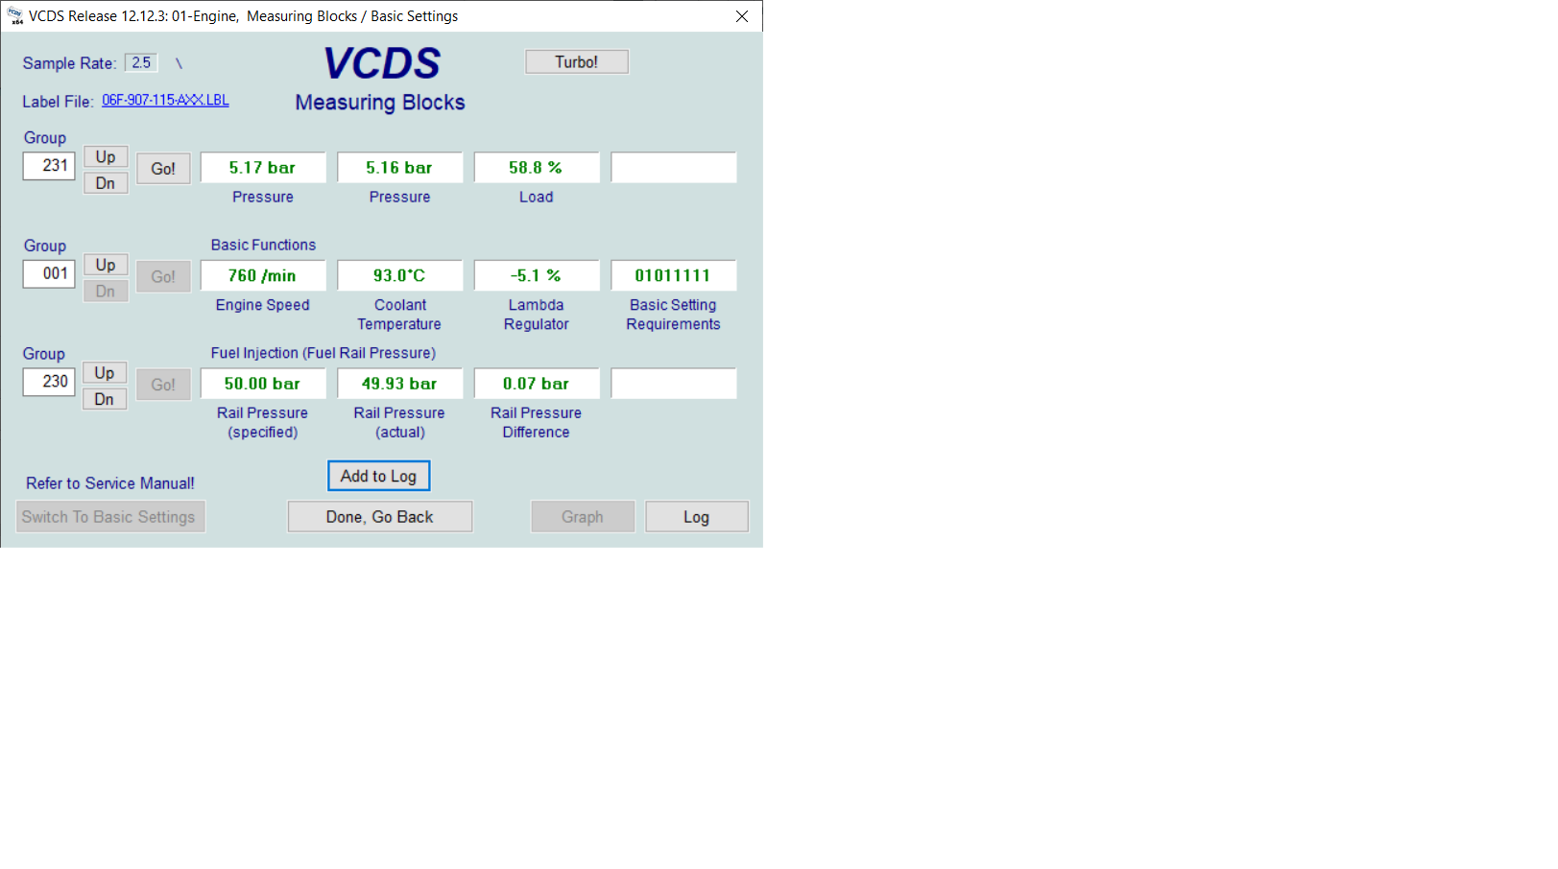Image resolution: width=1558 pixels, height=869 pixels.
Task: Click the VCDS app icon in title bar
Action: pos(15,16)
